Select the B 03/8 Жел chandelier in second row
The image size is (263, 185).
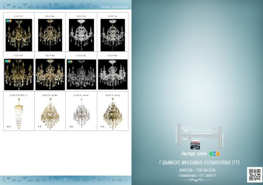click(50, 74)
